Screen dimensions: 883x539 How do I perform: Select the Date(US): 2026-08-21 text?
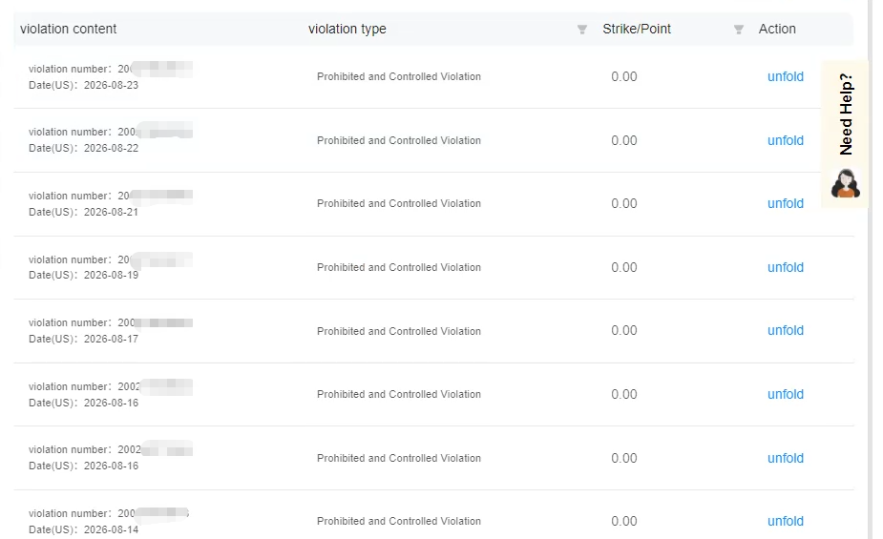point(83,212)
